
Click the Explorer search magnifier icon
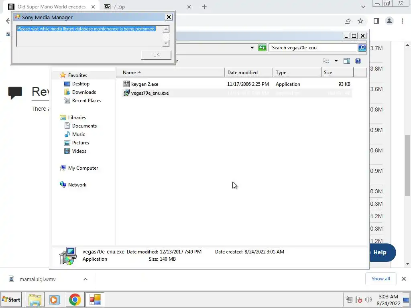(x=362, y=48)
